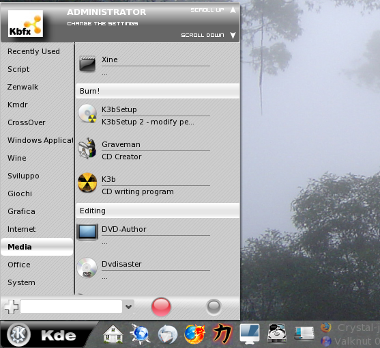Open Windows Applications category

pos(40,140)
